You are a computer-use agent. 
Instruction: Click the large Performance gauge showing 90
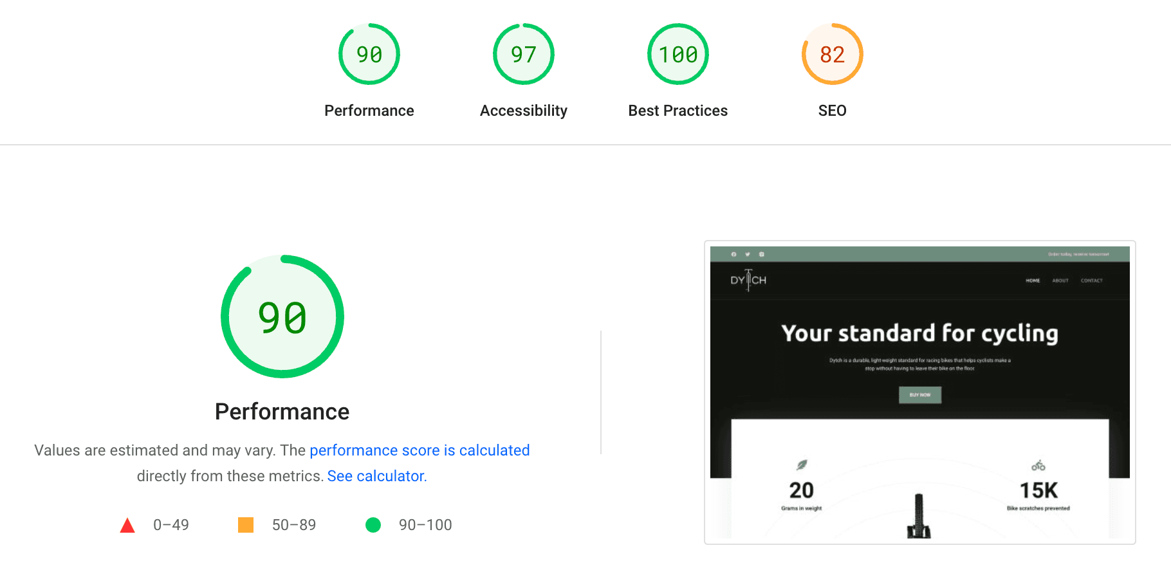(x=282, y=317)
